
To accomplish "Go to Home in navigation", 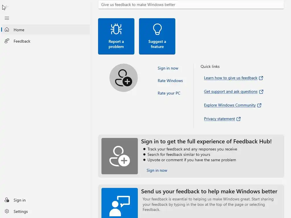I will click(x=45, y=30).
